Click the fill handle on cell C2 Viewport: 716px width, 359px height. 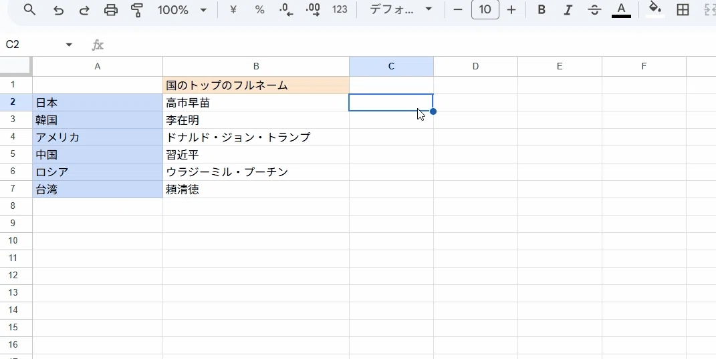coord(433,111)
